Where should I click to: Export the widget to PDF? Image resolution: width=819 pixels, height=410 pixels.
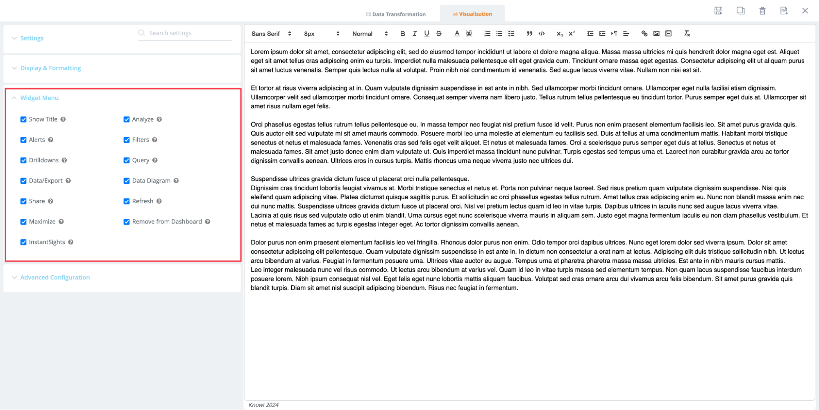click(x=784, y=11)
